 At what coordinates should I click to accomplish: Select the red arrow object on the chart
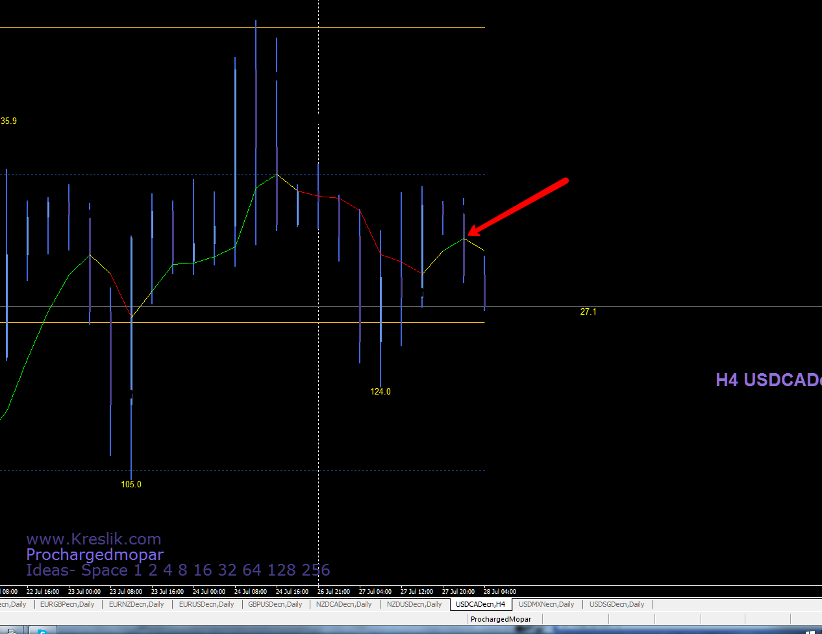pyautogui.click(x=519, y=206)
